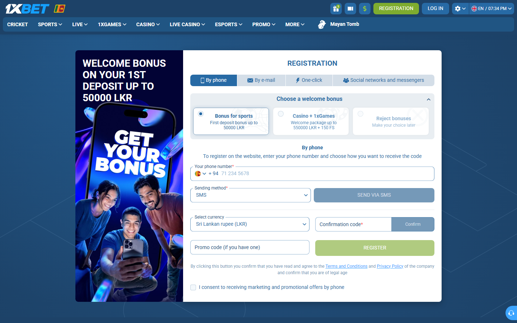Open phone country flag selector

pyautogui.click(x=200, y=174)
